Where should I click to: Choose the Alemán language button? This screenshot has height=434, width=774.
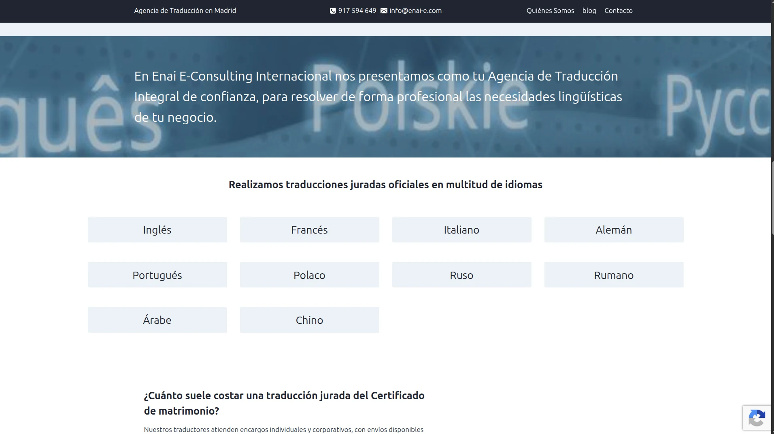[x=614, y=230]
